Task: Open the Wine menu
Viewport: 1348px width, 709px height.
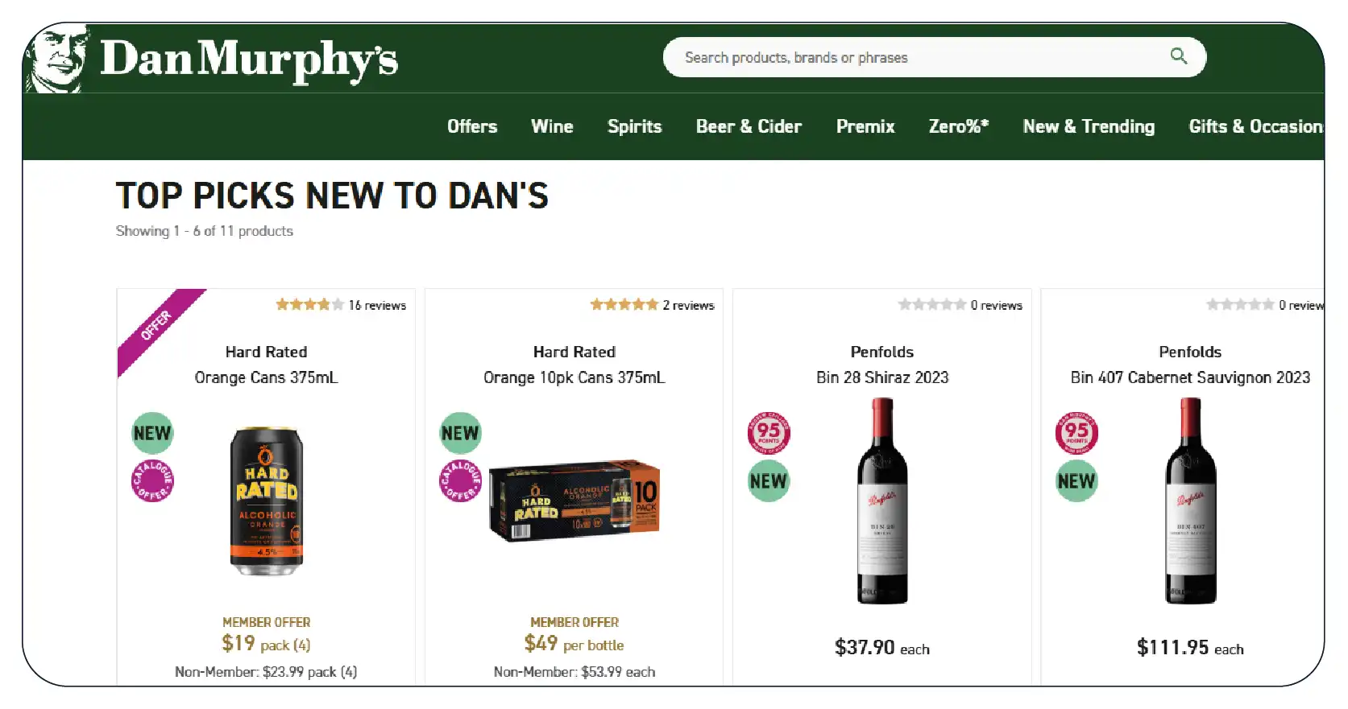Action: pyautogui.click(x=552, y=126)
